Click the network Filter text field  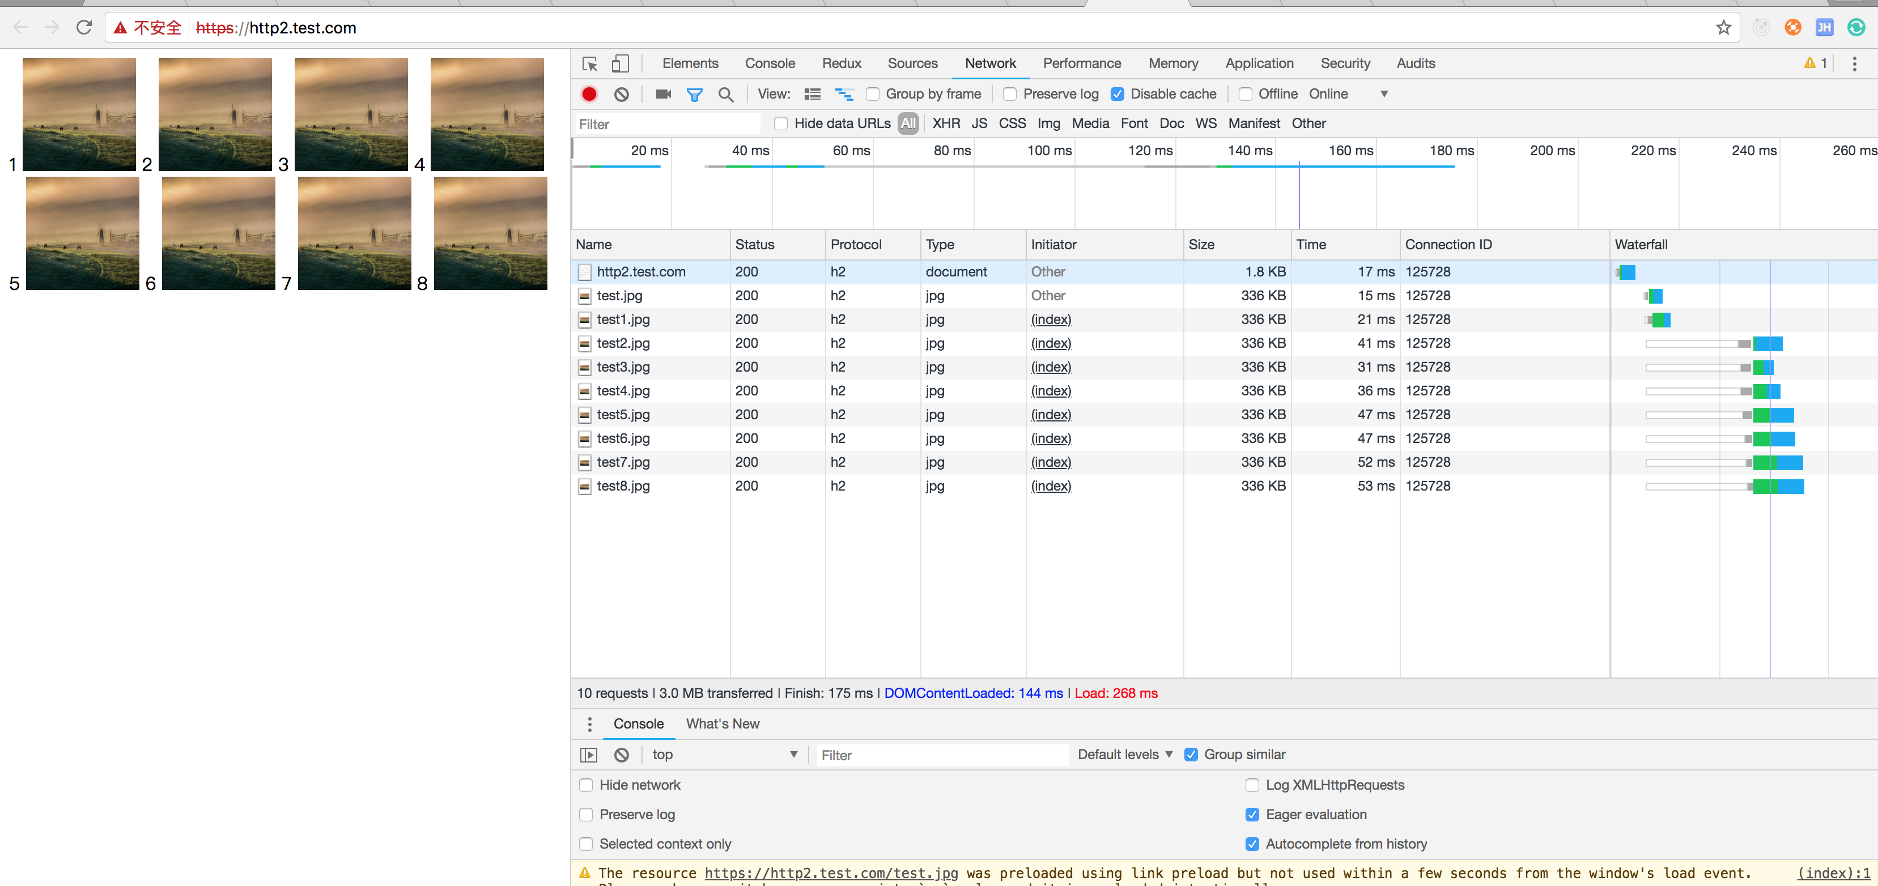(667, 124)
